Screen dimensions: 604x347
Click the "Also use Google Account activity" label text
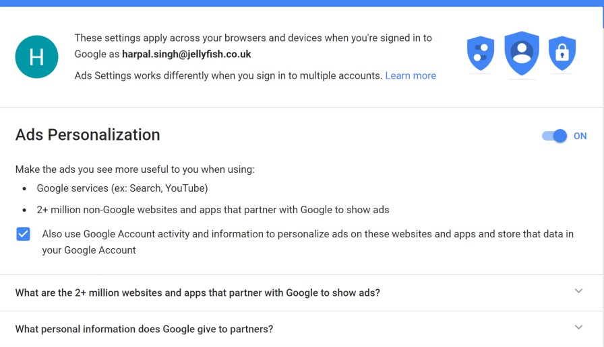point(307,235)
